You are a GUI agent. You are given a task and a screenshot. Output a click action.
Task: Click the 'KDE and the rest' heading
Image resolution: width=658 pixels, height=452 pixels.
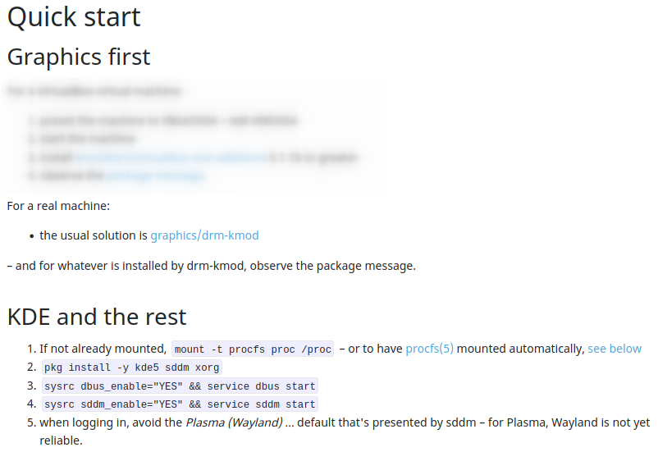tap(97, 316)
